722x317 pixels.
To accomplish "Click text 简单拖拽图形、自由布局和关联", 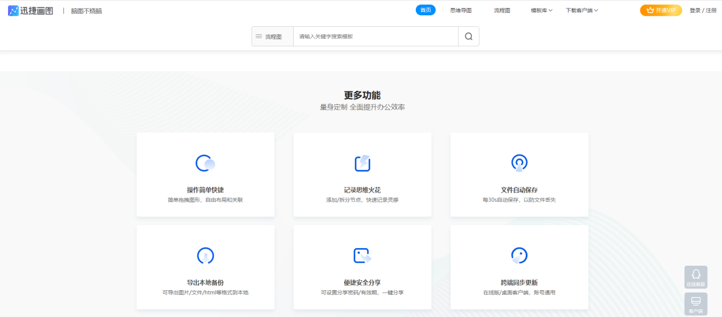I will coord(205,200).
